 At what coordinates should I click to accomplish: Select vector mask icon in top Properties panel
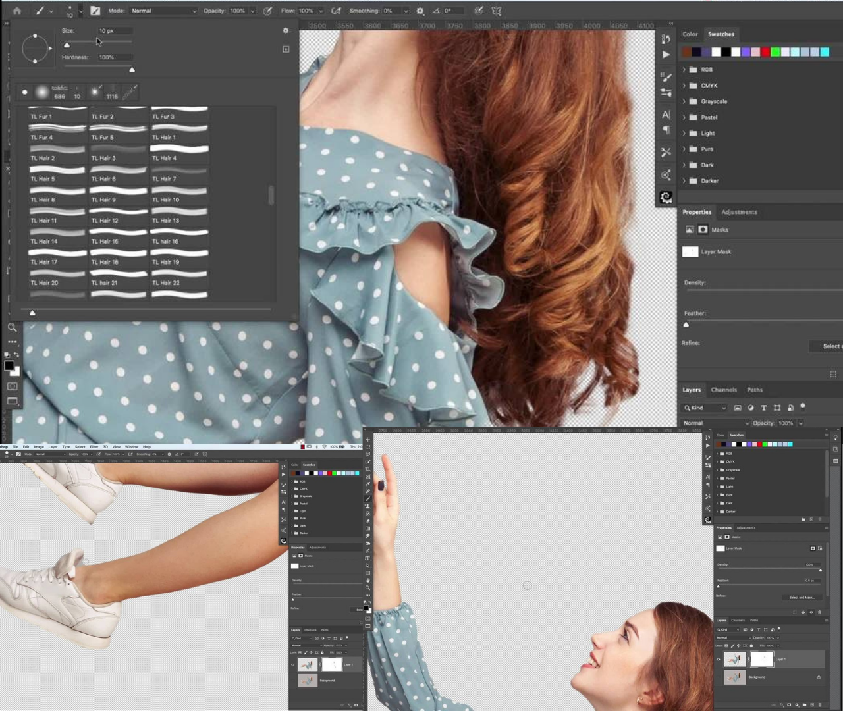tap(703, 230)
